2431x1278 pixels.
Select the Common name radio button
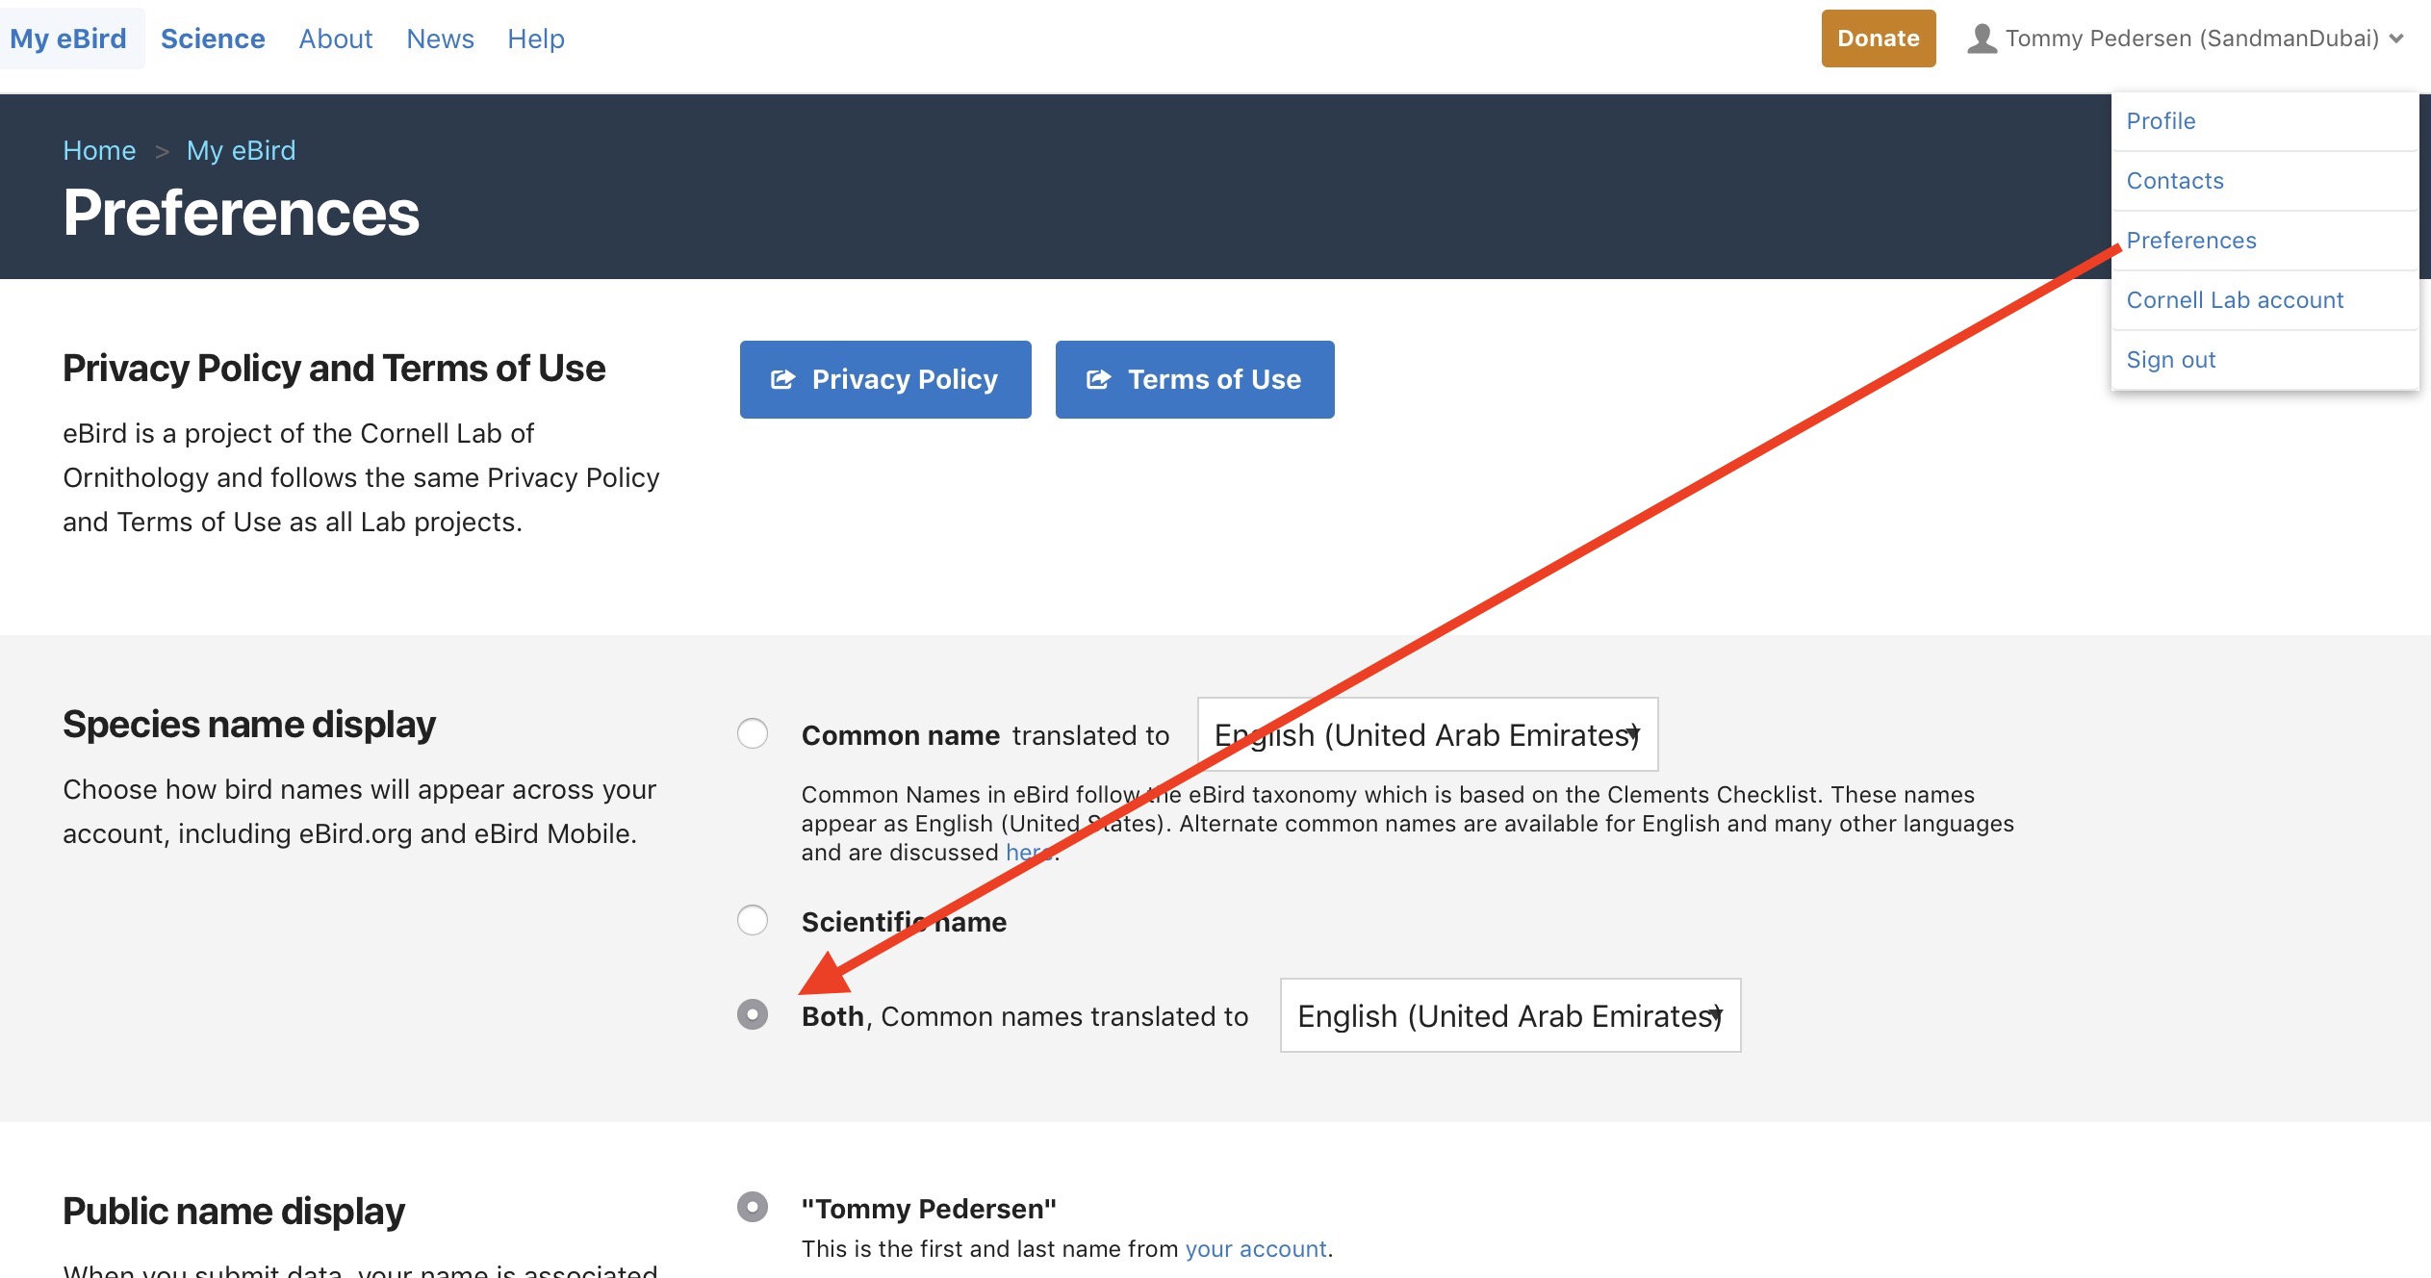[x=753, y=733]
